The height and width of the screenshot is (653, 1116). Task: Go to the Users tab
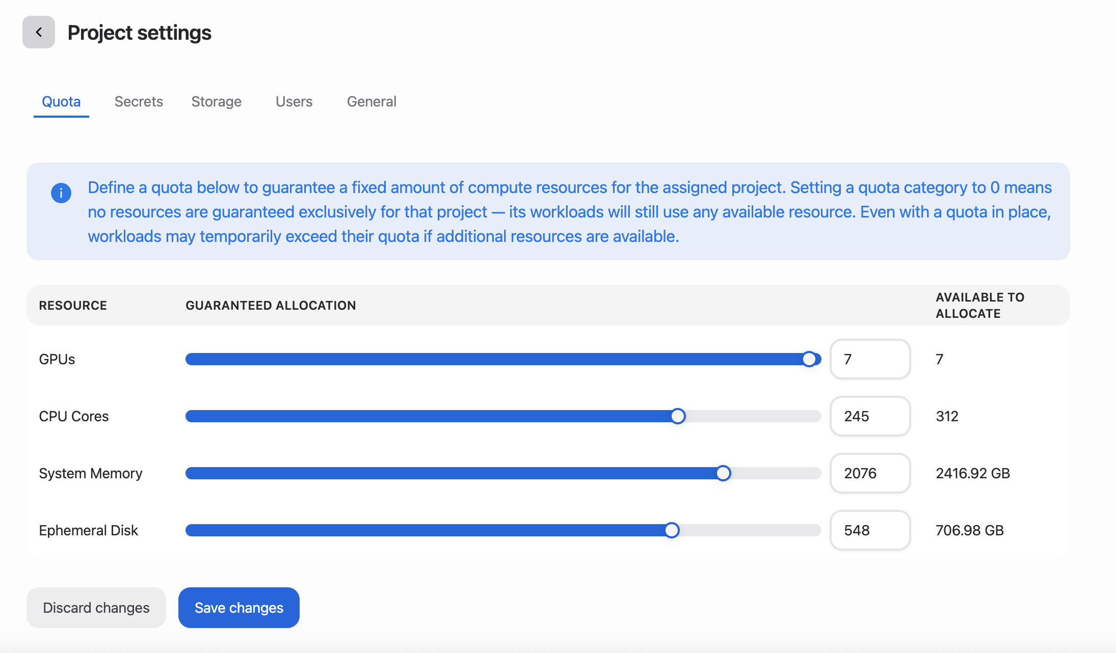point(294,101)
